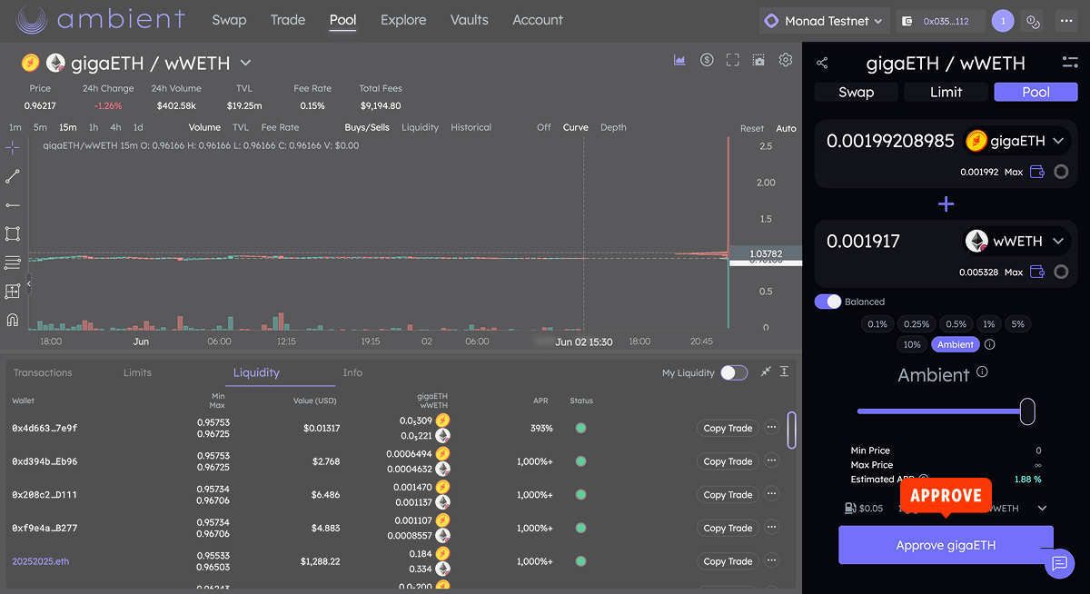This screenshot has width=1090, height=594.
Task: Click the Ambient range width slider handle
Action: pyautogui.click(x=1027, y=411)
